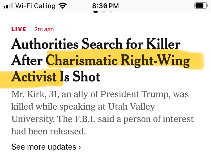Tap the Wi-Fi Calling carrier label
The width and height of the screenshot is (211, 162).
click(35, 6)
